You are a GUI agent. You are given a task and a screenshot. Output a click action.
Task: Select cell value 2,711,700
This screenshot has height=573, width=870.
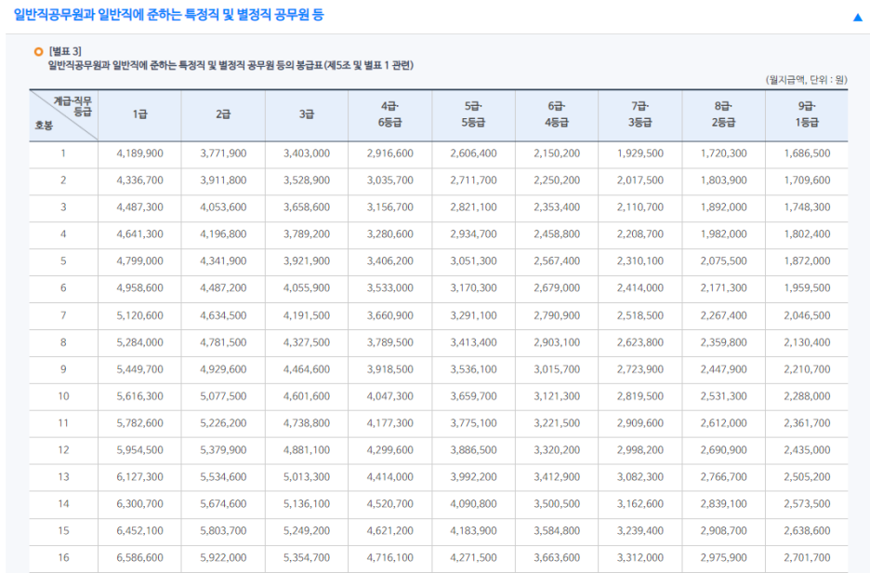(473, 180)
